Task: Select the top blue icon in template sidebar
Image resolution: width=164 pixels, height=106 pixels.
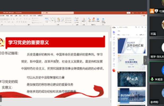Action: coord(114,32)
